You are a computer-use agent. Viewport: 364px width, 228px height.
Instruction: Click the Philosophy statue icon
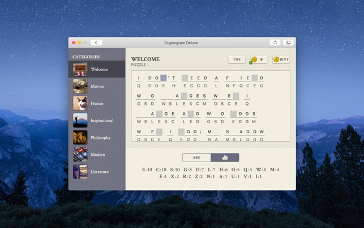pos(80,137)
